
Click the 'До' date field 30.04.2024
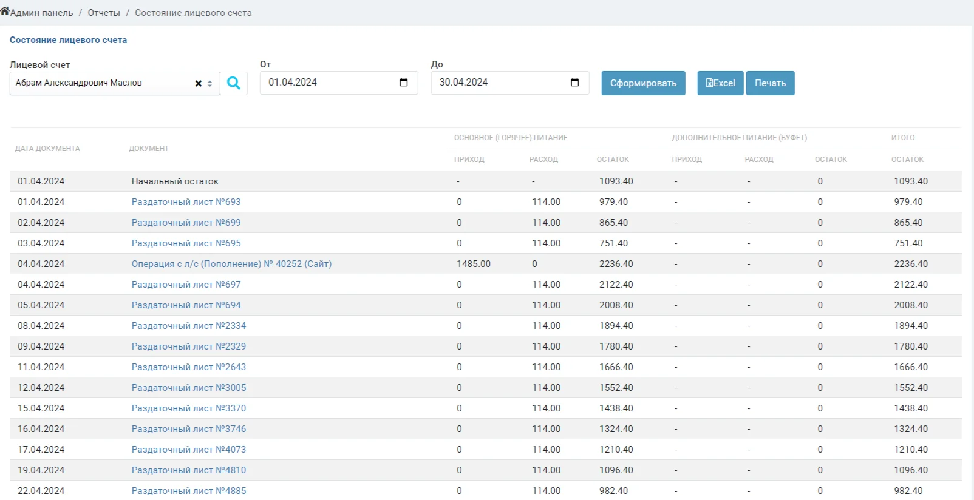click(510, 83)
